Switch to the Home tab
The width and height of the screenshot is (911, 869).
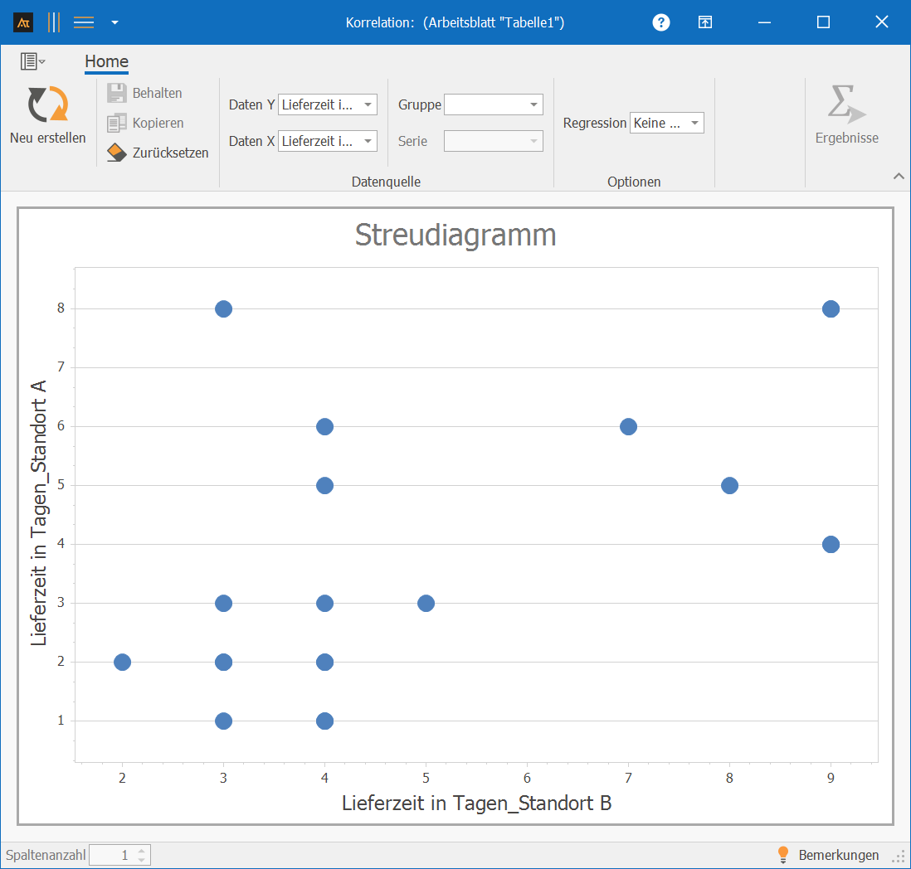106,61
